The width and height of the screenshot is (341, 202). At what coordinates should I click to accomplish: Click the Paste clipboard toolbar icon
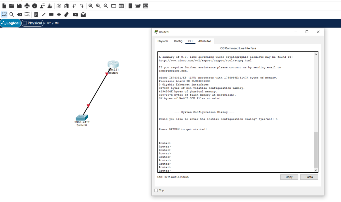click(x=67, y=6)
